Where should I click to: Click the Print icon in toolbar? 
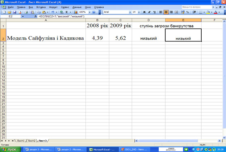click(x=26, y=12)
